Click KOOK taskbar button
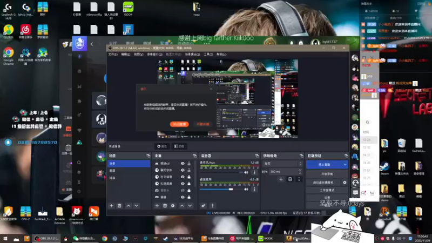The width and height of the screenshot is (432, 243). point(266,238)
